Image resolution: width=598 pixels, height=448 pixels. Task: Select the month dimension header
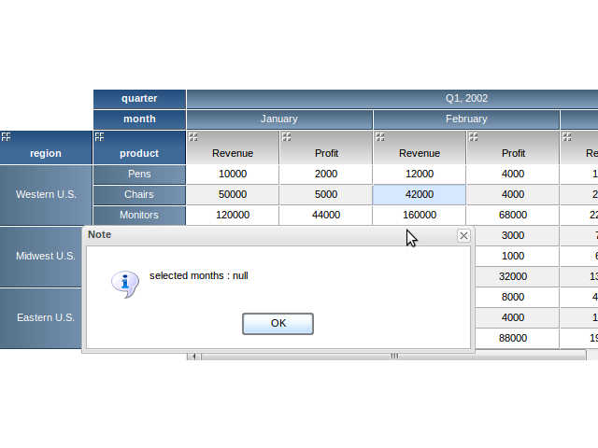pyautogui.click(x=139, y=119)
